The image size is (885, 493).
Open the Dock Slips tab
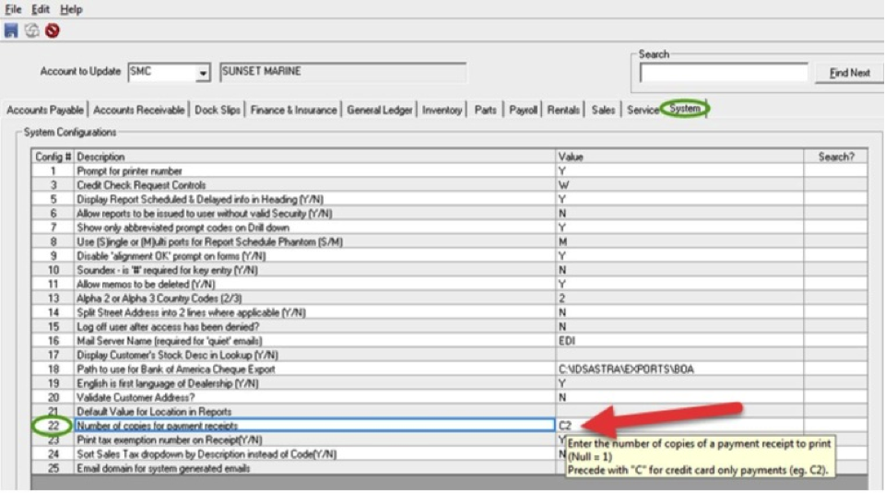[x=218, y=110]
